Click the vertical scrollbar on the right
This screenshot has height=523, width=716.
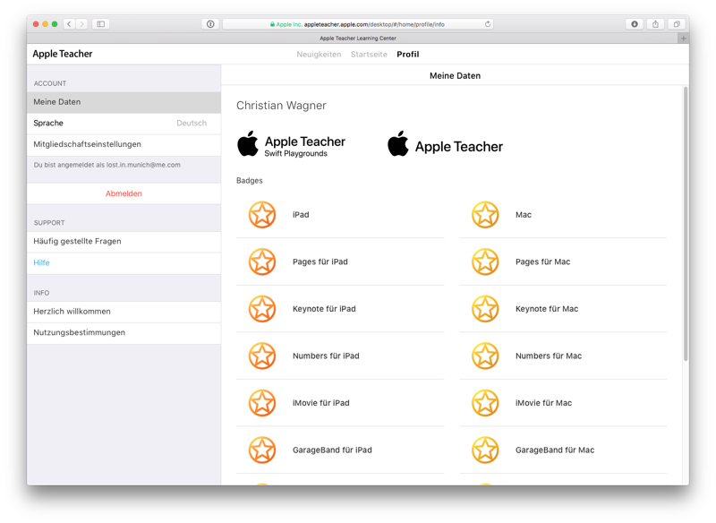click(x=686, y=224)
